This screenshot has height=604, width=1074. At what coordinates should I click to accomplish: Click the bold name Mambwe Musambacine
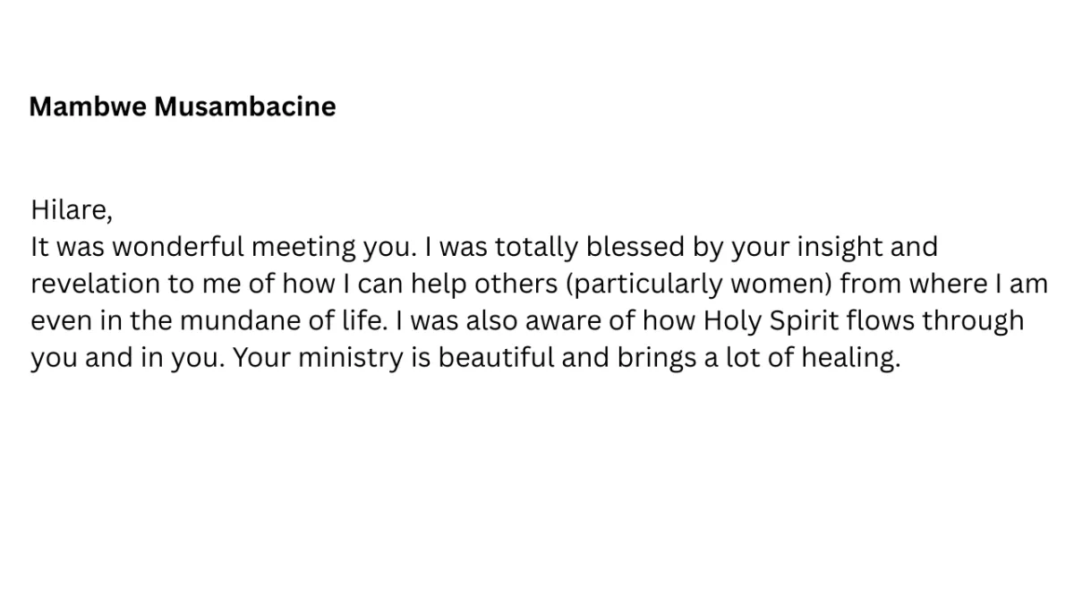coord(183,106)
